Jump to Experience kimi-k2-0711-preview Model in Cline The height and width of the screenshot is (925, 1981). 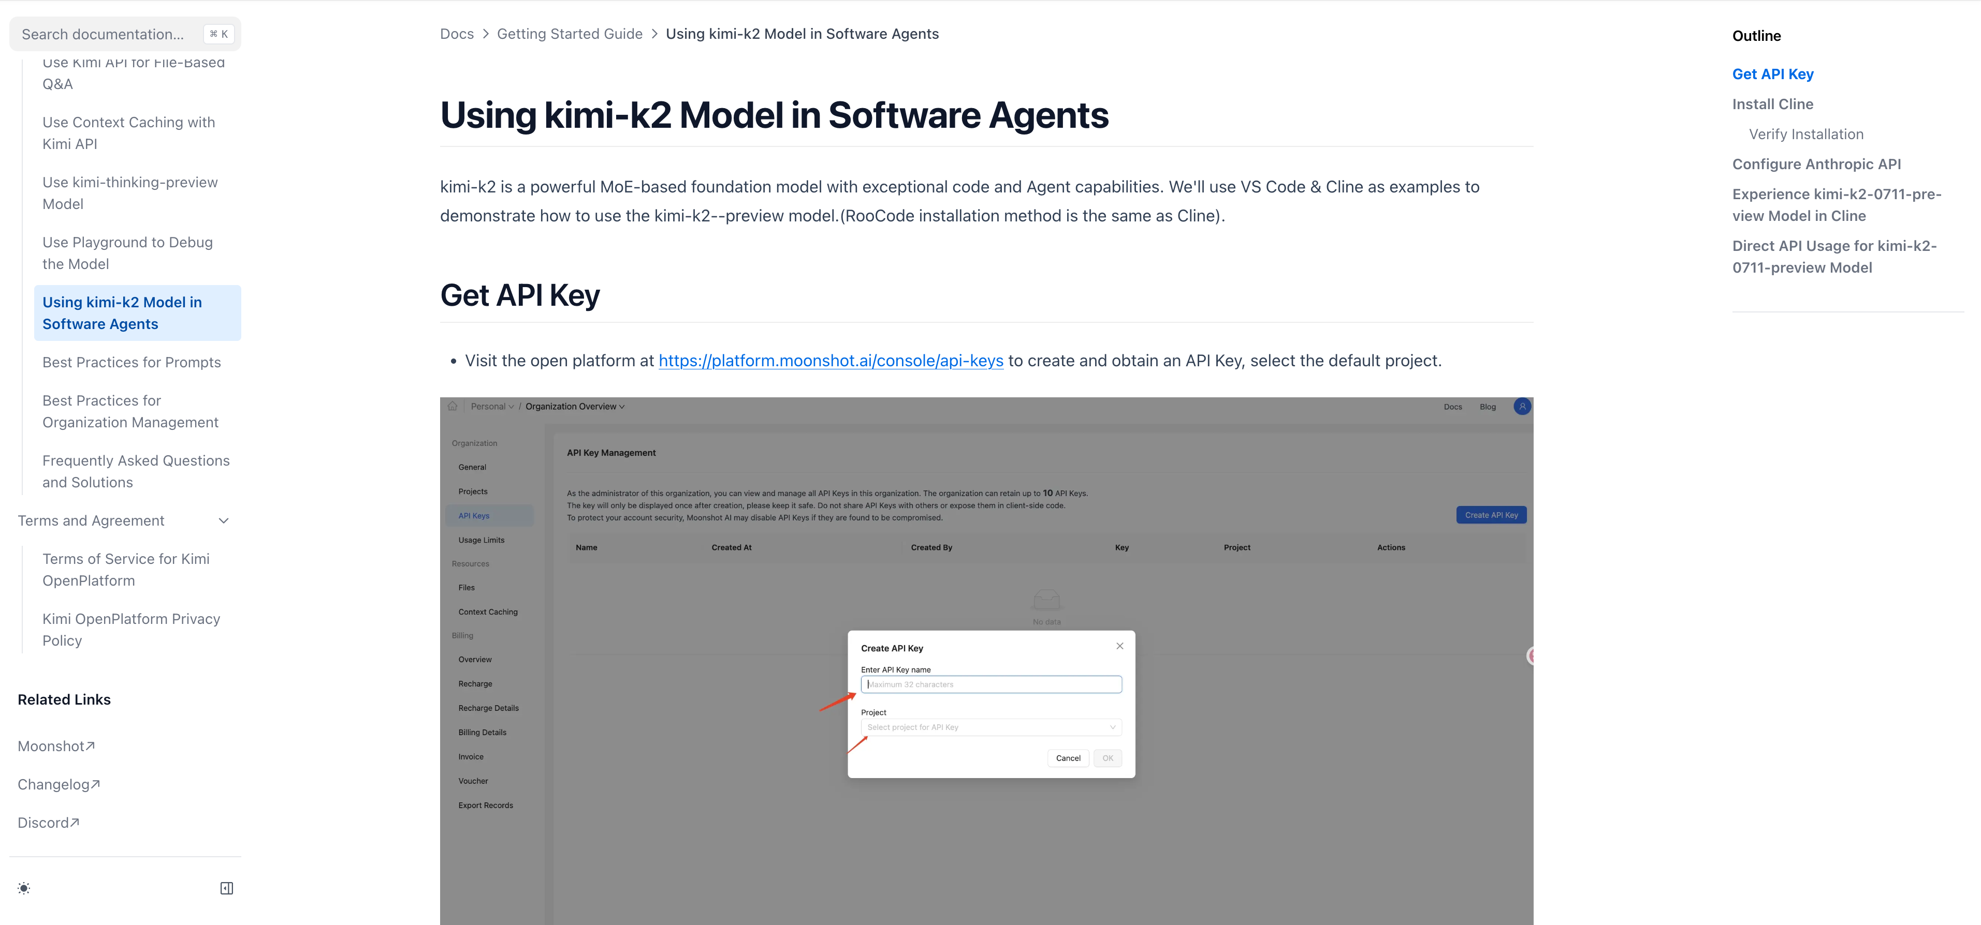[1837, 205]
